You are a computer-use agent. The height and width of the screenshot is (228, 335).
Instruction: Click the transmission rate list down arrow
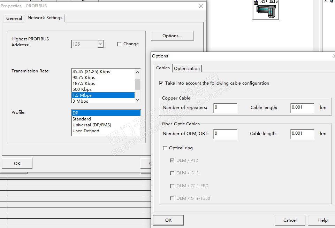pos(138,100)
